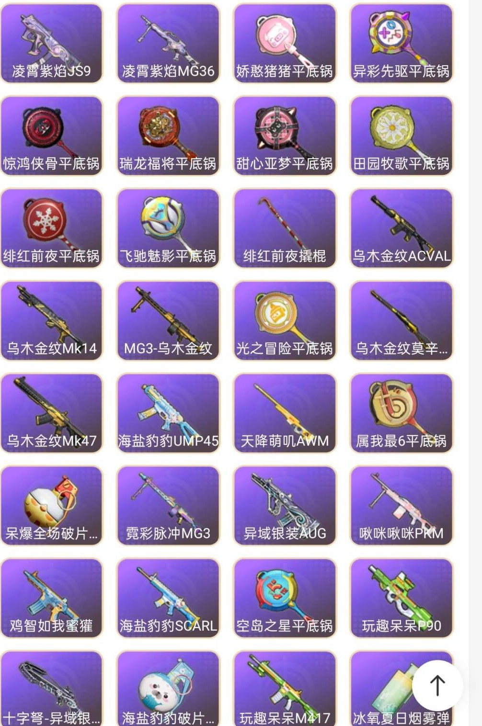Choose the 田园牧歌平底锅 daisy pan
This screenshot has width=482, height=726.
pos(402,136)
